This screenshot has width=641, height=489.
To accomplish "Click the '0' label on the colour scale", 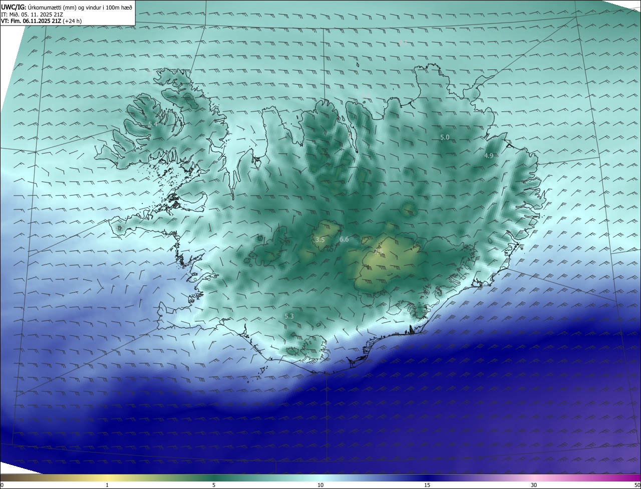I will 2,485.
